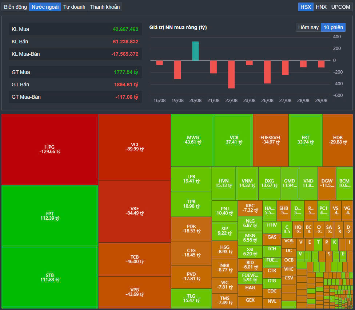Image resolution: width=355 pixels, height=310 pixels.
Task: Click the TLG 15.47 tỷ tile
Action: tap(191, 298)
